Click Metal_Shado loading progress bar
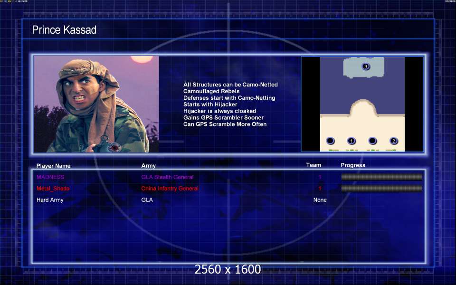The image size is (456, 285). tap(381, 189)
